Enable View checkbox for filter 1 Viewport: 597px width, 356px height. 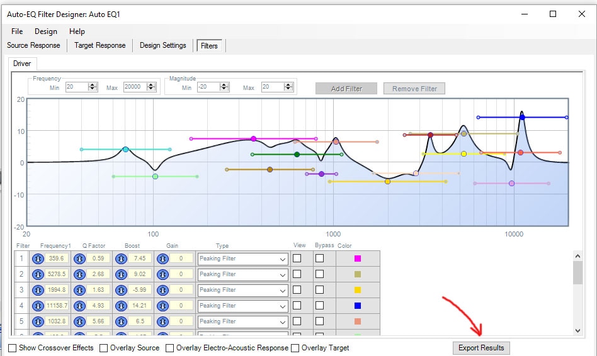coord(297,259)
